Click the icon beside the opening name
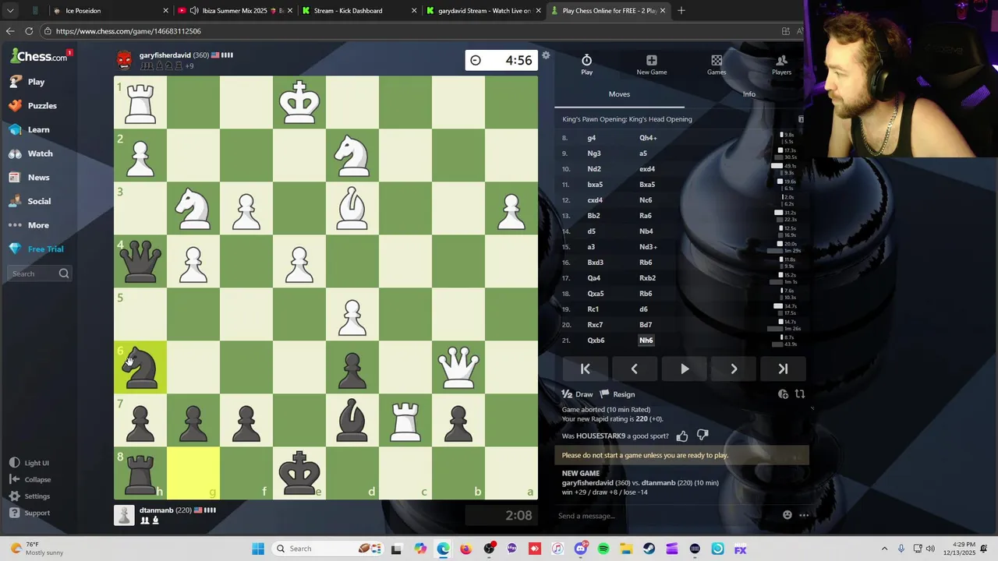 [801, 119]
